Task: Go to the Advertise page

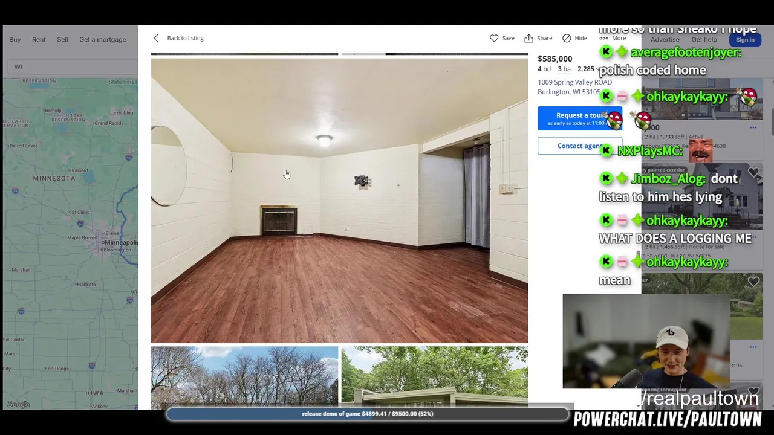Action: click(665, 40)
